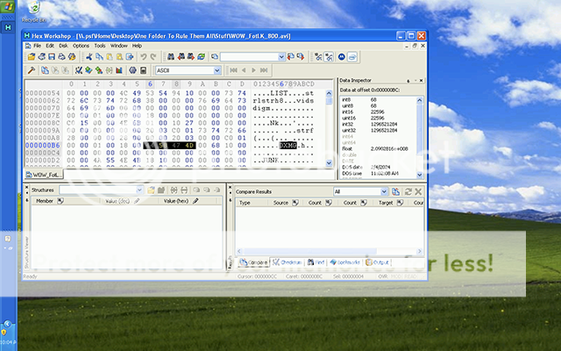The height and width of the screenshot is (351, 561).
Task: Open the Disk menu
Action: click(63, 46)
